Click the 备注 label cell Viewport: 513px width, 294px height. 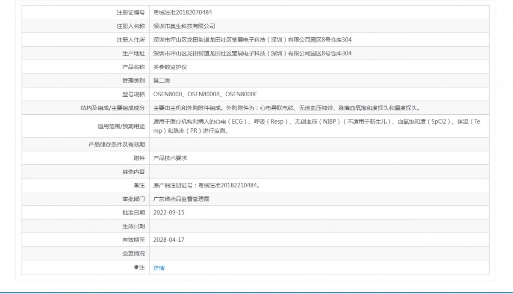coord(85,185)
